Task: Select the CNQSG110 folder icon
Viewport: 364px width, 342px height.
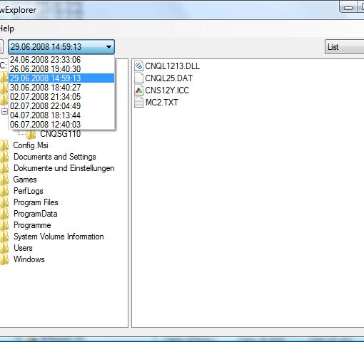Action: tap(31, 134)
